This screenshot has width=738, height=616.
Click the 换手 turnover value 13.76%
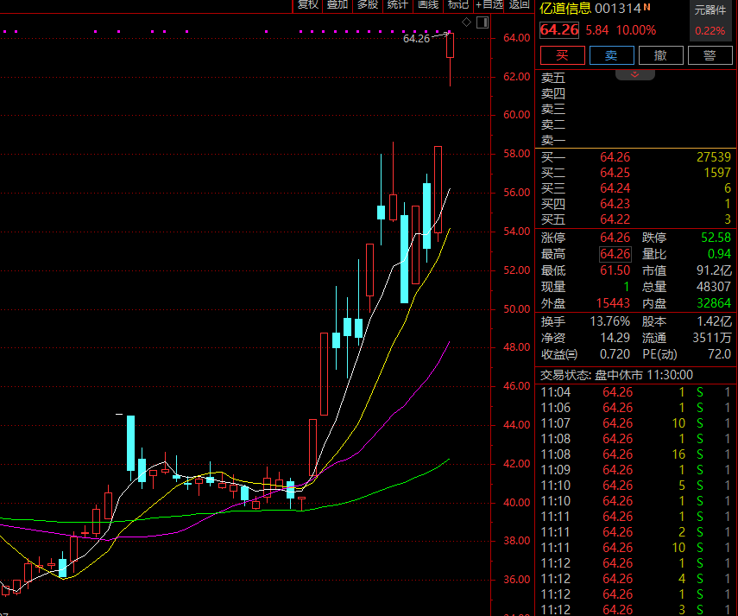pos(610,321)
